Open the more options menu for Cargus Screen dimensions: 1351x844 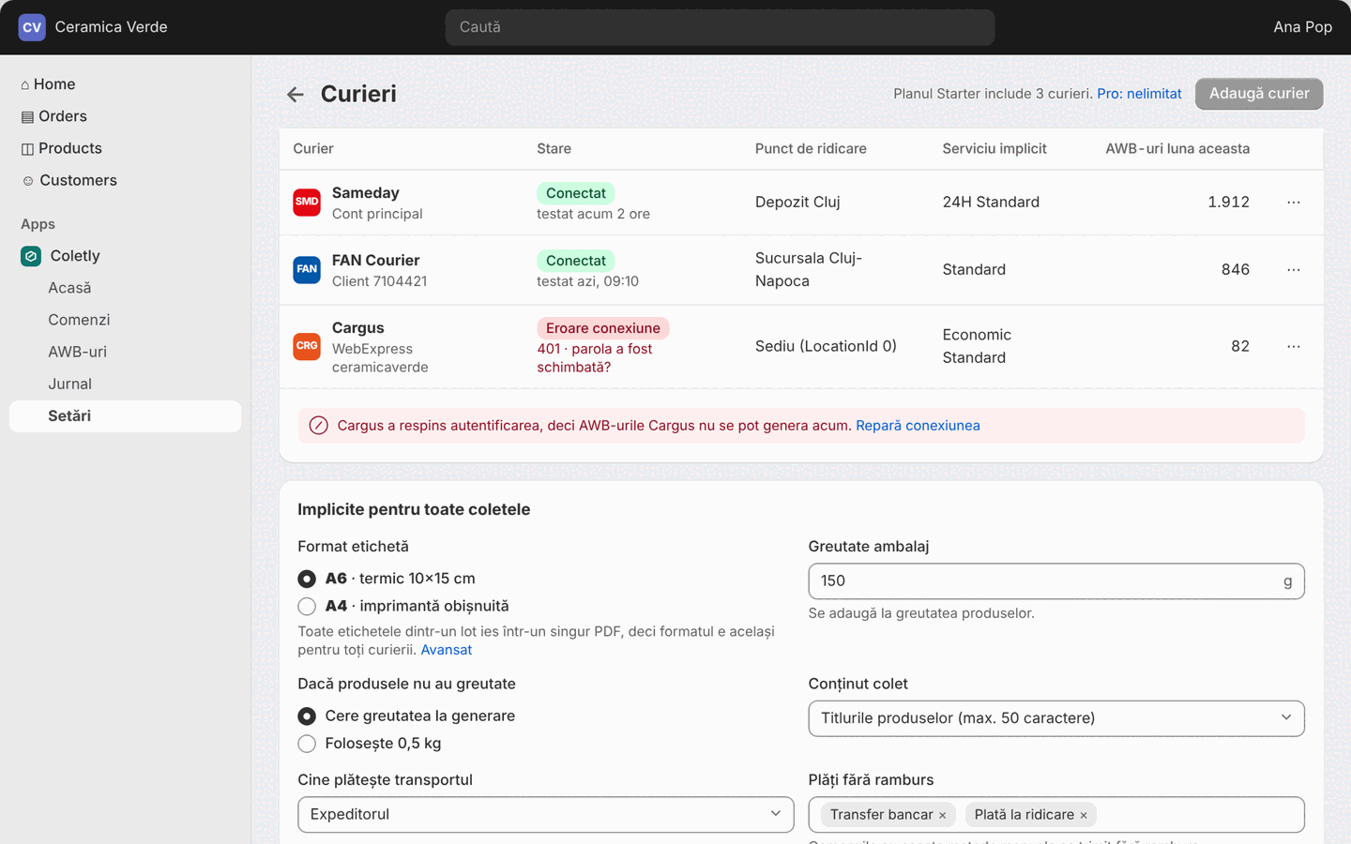point(1294,347)
